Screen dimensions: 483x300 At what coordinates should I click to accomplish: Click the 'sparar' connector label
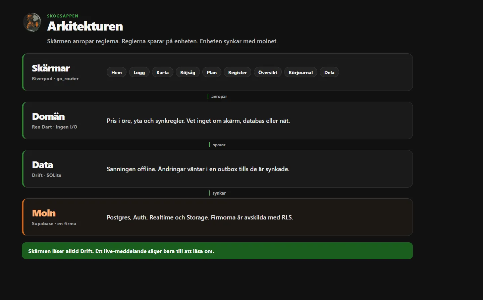pos(219,145)
